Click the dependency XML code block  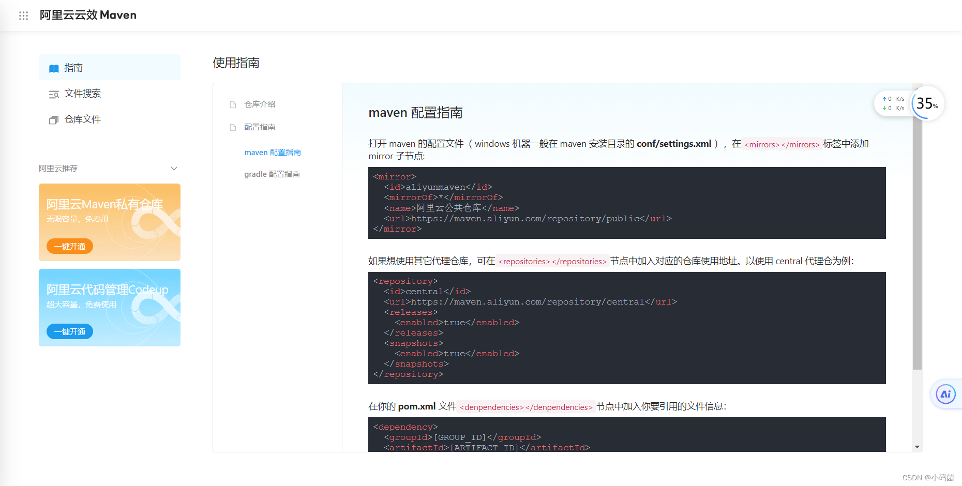coord(627,435)
